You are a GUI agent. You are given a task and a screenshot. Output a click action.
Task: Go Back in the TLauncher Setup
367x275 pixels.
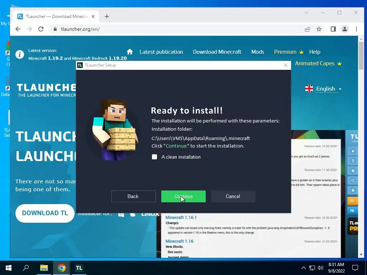[x=133, y=197]
